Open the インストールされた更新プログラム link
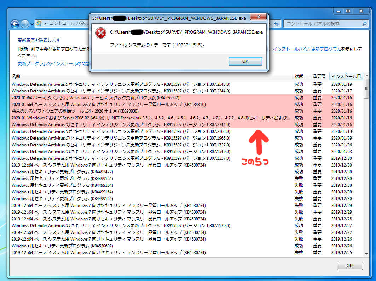Image resolution: width=376 pixels, height=281 pixels. (x=307, y=49)
